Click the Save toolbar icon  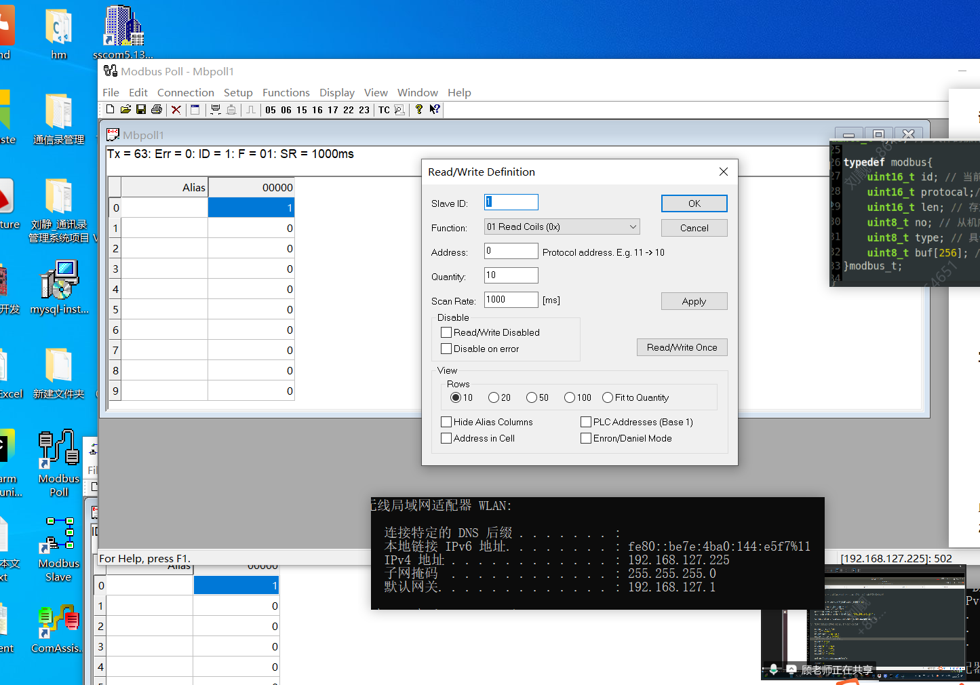141,109
